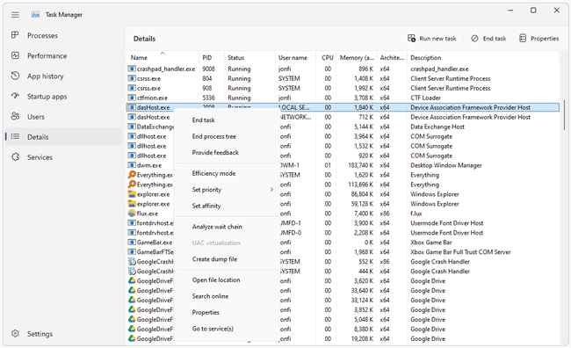Sort by the Architecture column header
Screen dimensions: 571x348
point(392,57)
